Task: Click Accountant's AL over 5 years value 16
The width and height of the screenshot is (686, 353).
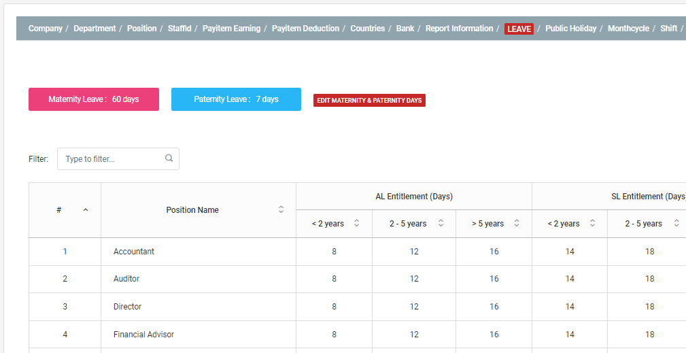Action: coord(494,252)
